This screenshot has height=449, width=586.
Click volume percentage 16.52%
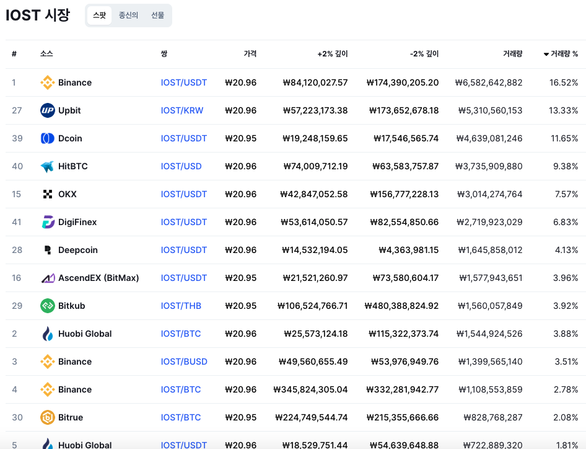click(x=564, y=82)
